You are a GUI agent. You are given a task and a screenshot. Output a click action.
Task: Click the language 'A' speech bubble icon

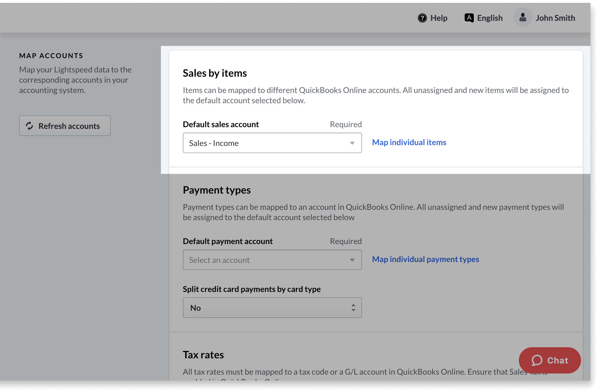click(x=469, y=17)
